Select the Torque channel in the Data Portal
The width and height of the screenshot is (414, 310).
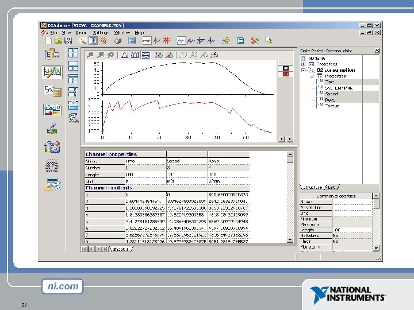[x=332, y=106]
